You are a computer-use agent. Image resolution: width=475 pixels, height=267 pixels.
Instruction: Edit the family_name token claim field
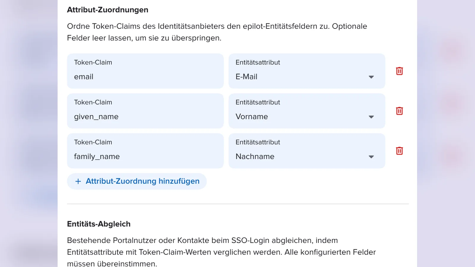coord(145,151)
